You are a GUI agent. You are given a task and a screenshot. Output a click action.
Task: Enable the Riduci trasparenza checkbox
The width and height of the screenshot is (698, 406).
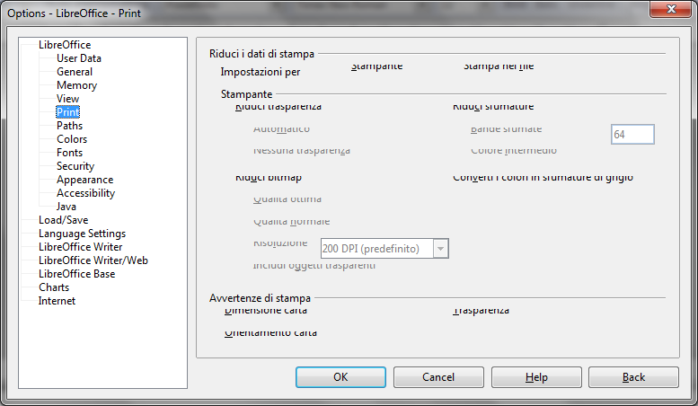point(278,106)
